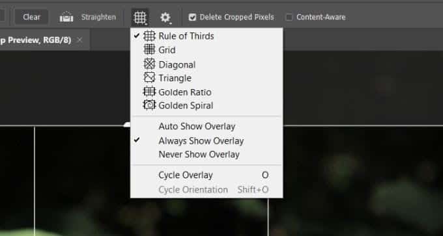The width and height of the screenshot is (443, 236).
Task: Open the crop settings gear icon
Action: tap(165, 18)
